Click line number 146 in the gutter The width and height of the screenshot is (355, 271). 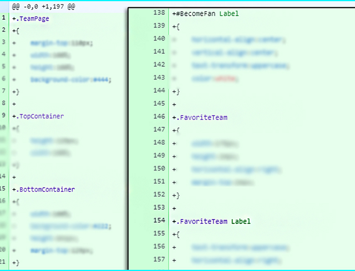point(158,117)
